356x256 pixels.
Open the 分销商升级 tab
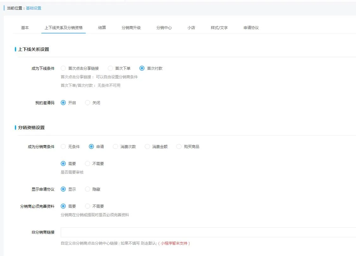point(131,28)
